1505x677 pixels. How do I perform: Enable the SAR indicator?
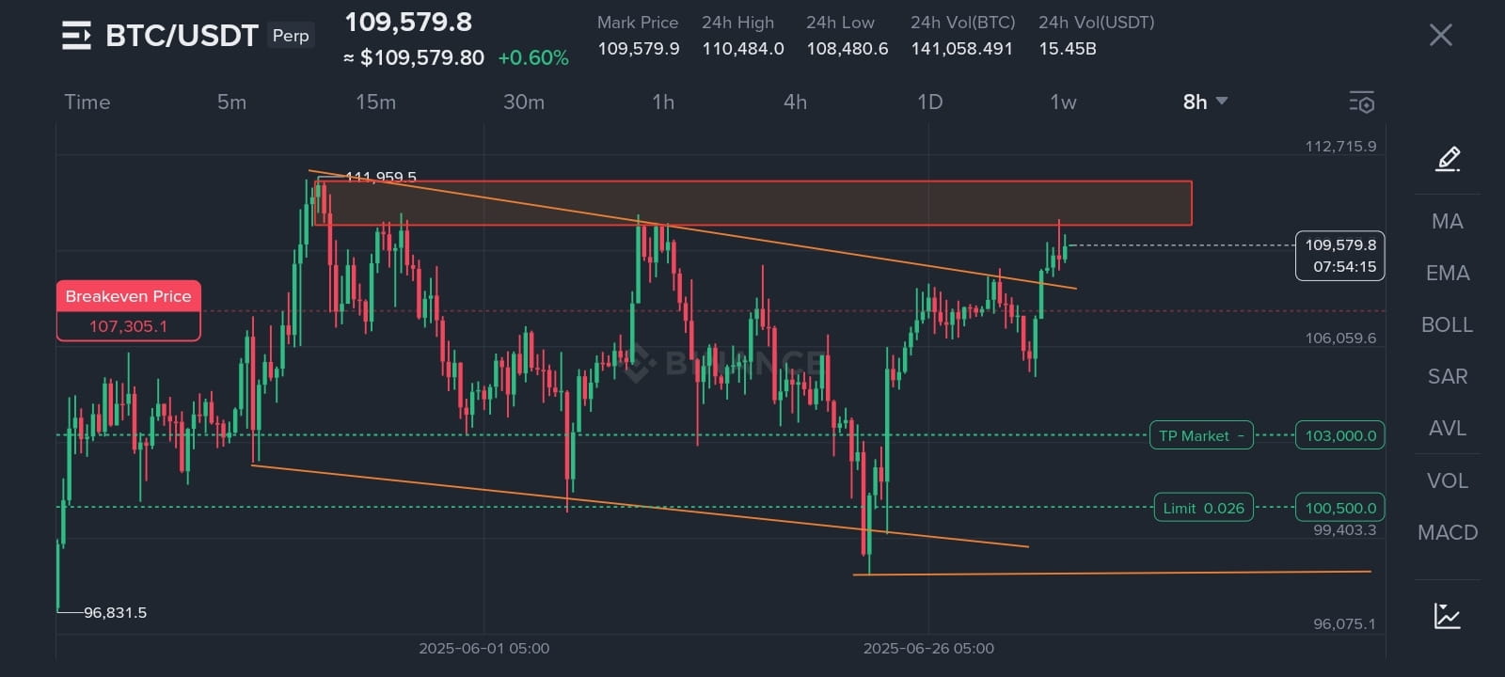(1448, 376)
